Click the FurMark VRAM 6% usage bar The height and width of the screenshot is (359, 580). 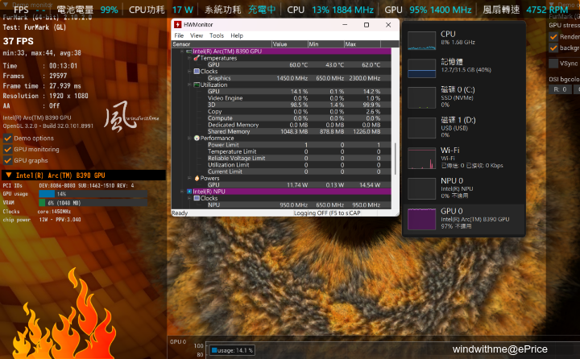[x=93, y=203]
